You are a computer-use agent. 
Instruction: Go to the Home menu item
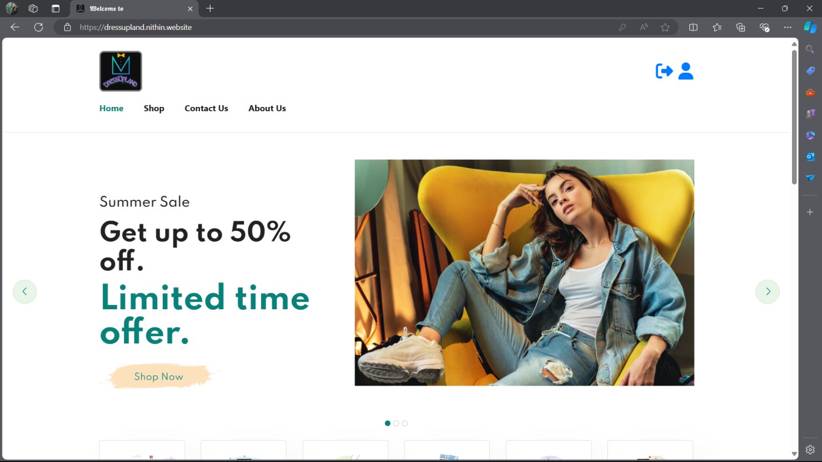111,108
